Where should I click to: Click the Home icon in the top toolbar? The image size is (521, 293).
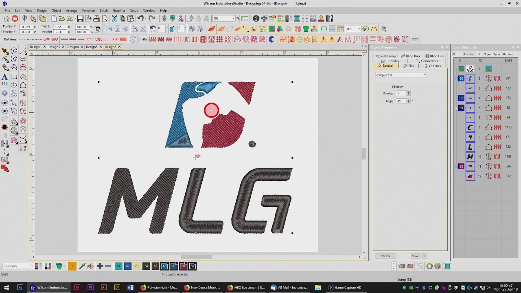(7, 18)
